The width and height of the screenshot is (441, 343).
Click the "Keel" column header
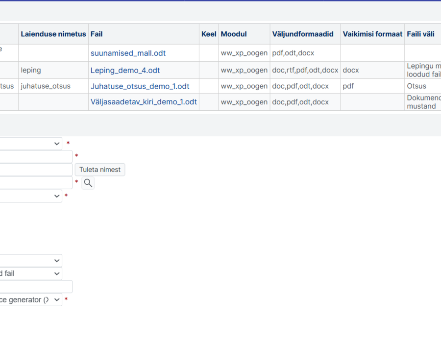[x=209, y=34]
